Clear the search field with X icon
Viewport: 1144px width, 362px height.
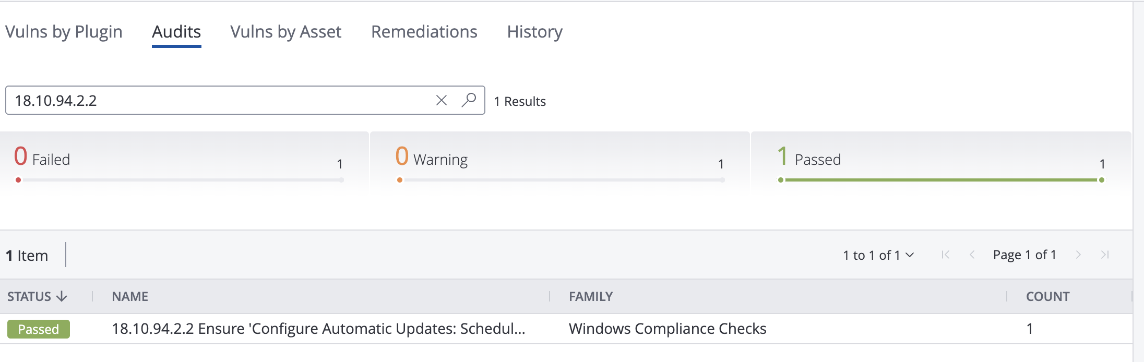[x=442, y=100]
